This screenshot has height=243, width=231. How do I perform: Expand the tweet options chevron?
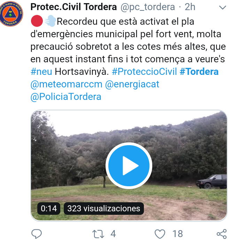[x=223, y=7]
